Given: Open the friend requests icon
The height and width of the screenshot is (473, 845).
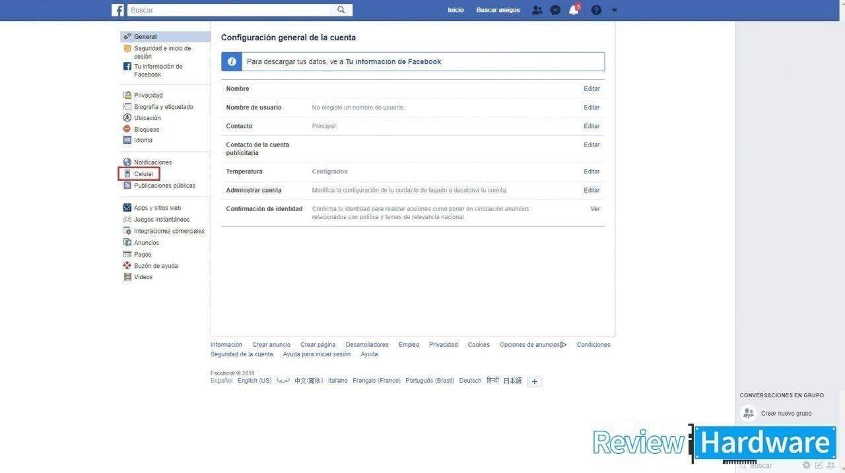Looking at the screenshot, I should [537, 10].
